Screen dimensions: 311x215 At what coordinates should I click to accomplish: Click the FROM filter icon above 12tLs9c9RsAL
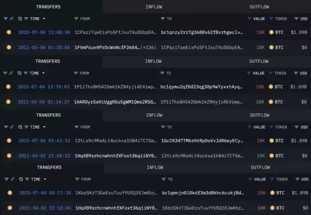click(x=76, y=127)
